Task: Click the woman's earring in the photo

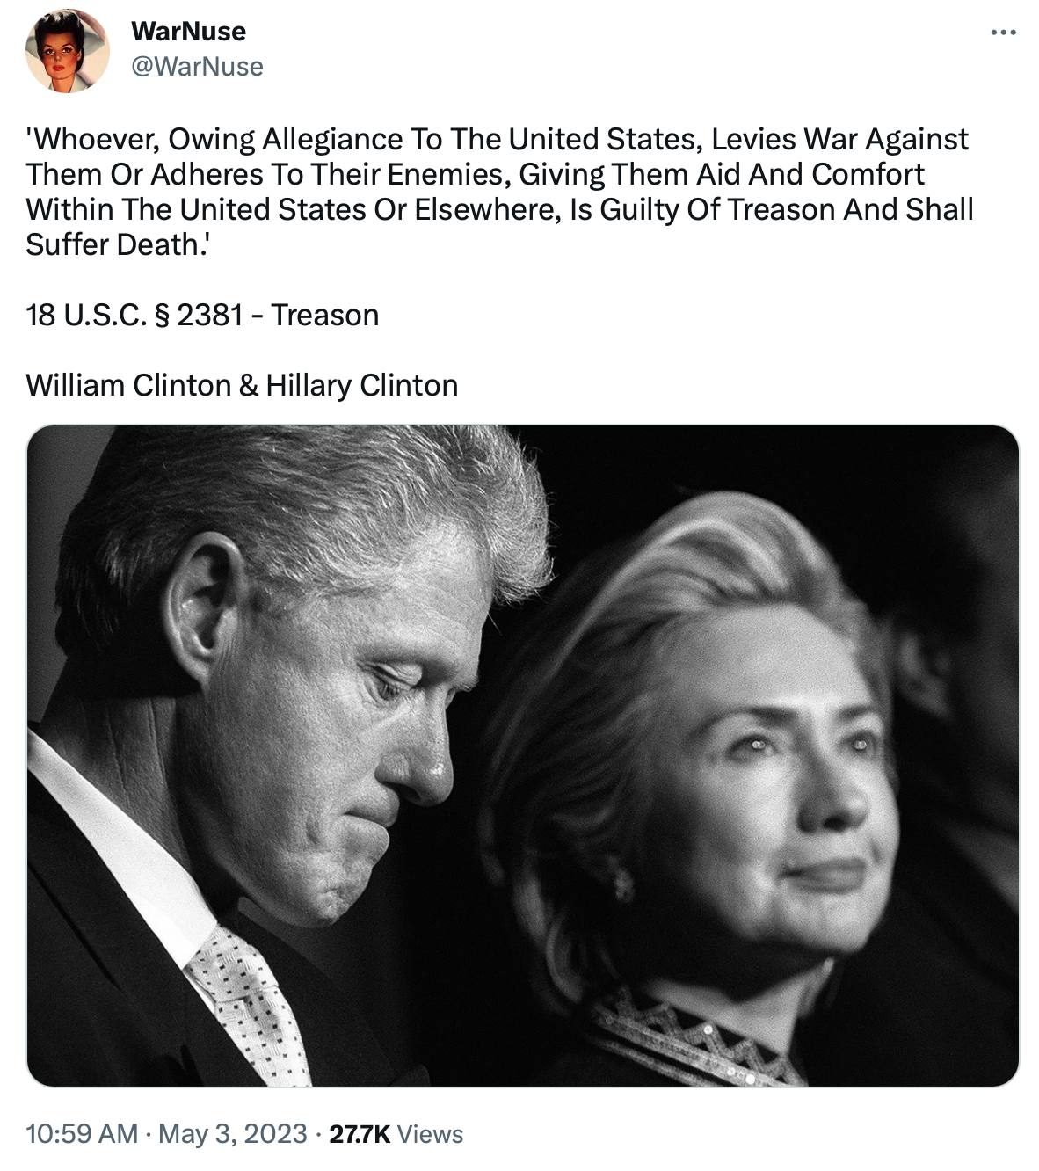Action: [x=622, y=880]
